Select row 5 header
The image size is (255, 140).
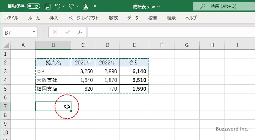point(5,89)
